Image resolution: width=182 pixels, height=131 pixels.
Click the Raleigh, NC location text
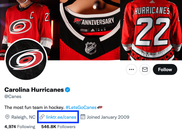(23, 117)
